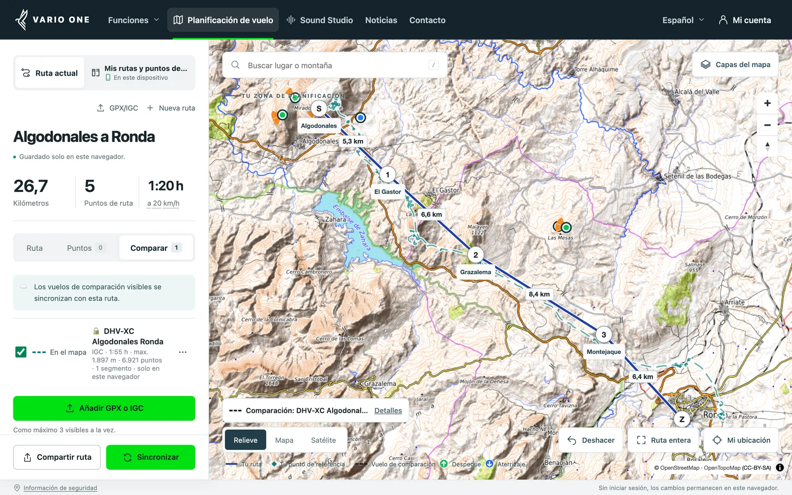Screen dimensions: 792x495
Task: Open Información de seguridad link
Action: pyautogui.click(x=60, y=488)
